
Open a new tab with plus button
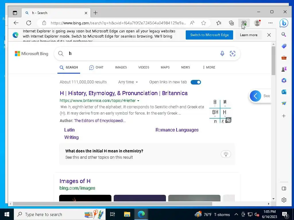pyautogui.click(x=95, y=13)
